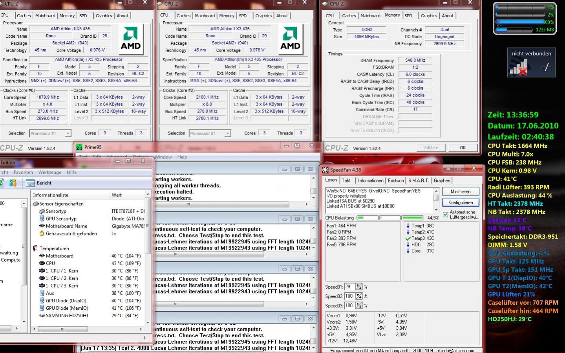Click the first CPU Belastung bar in SpeedFan

[x=367, y=218]
